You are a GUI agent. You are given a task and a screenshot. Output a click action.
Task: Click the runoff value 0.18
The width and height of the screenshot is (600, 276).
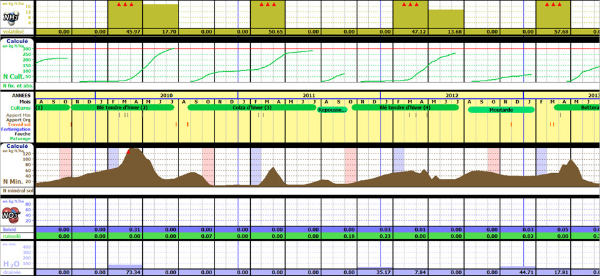click(349, 236)
